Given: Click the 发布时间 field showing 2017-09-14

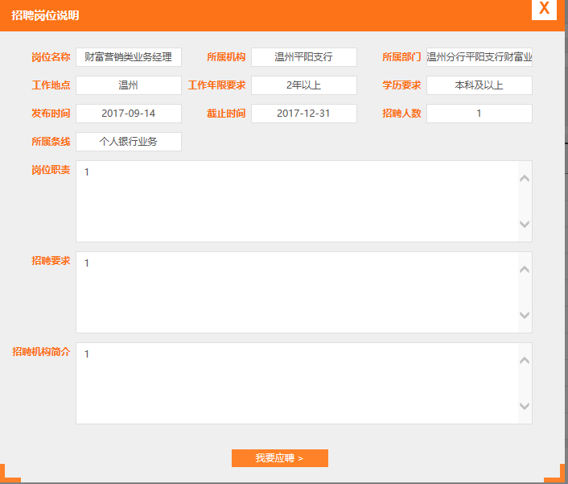Looking at the screenshot, I should (129, 114).
